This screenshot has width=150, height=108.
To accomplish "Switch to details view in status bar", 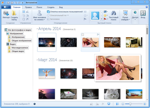I will tap(118, 104).
